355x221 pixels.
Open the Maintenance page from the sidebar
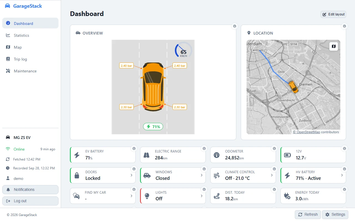pyautogui.click(x=30, y=71)
